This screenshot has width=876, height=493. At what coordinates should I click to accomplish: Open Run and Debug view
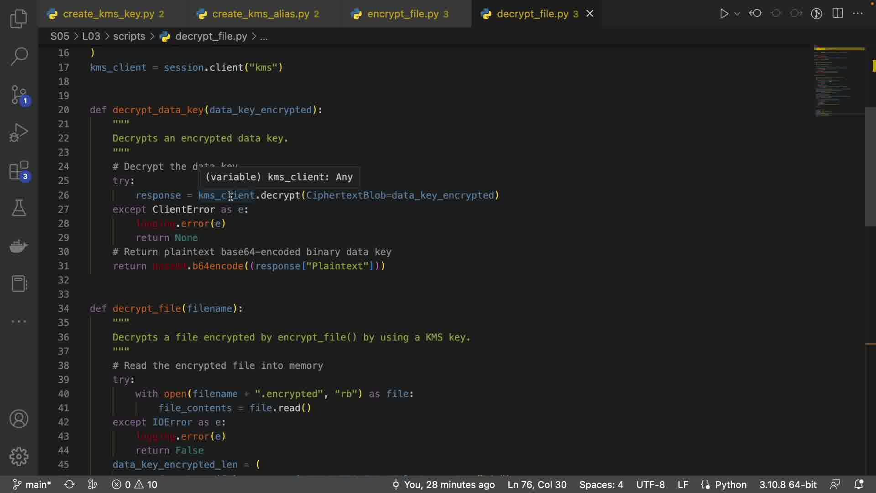point(19,133)
